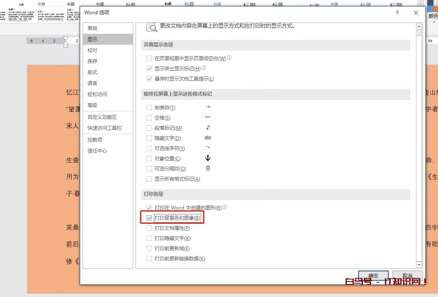Click info icon next to highlighter marks option
The width and height of the screenshot is (438, 297).
click(204, 68)
